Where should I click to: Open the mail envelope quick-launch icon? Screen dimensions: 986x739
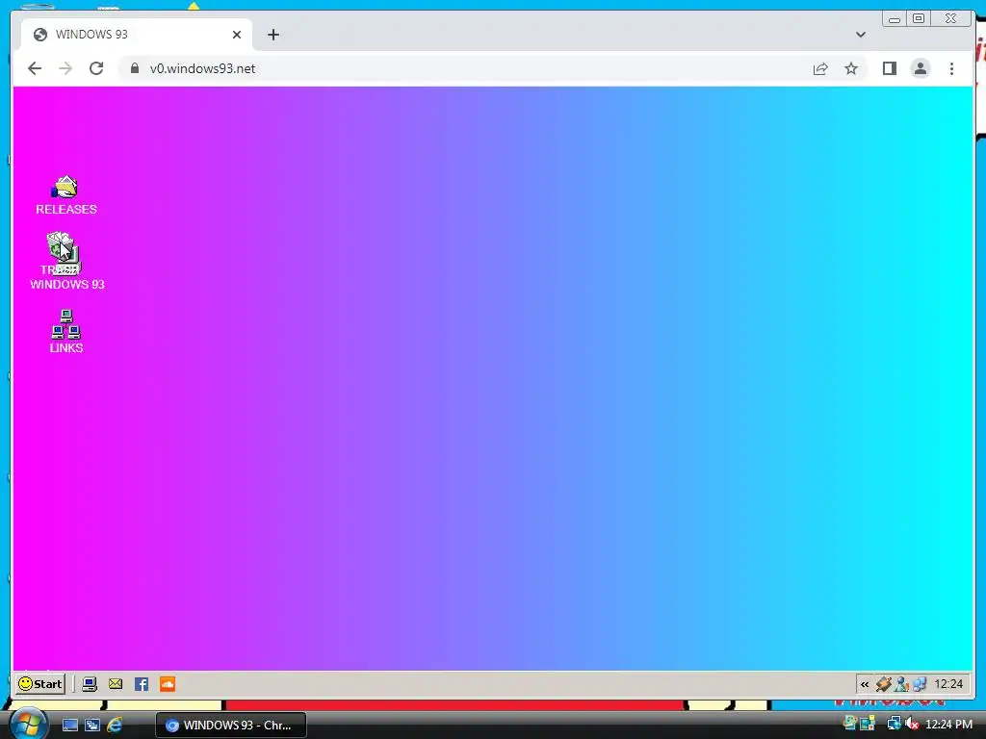tap(116, 684)
